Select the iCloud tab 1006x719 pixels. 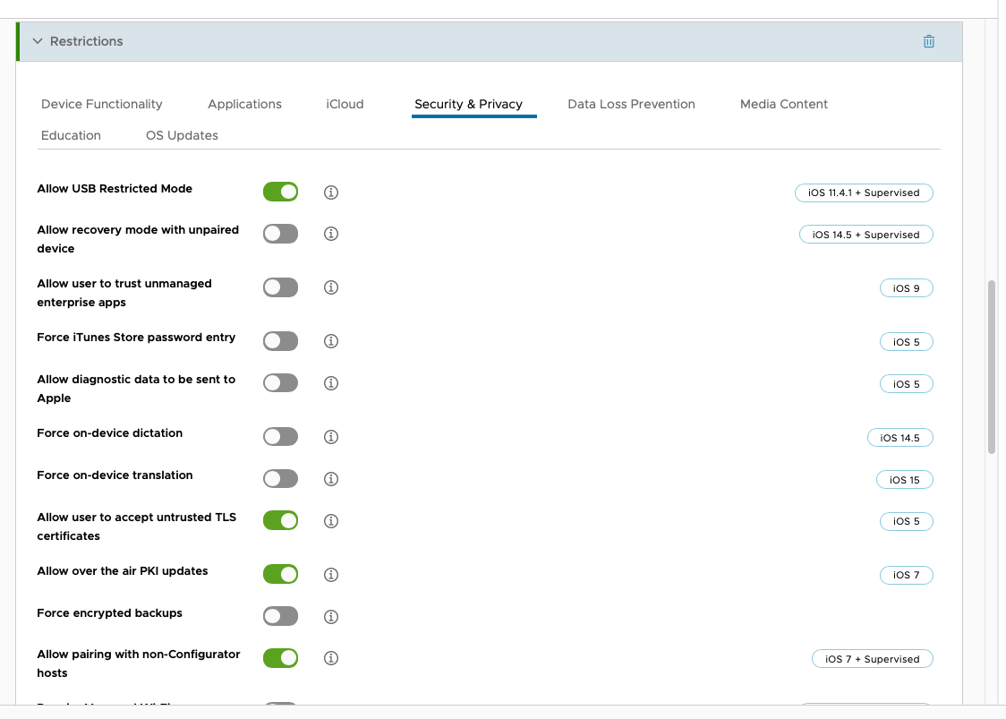[345, 104]
